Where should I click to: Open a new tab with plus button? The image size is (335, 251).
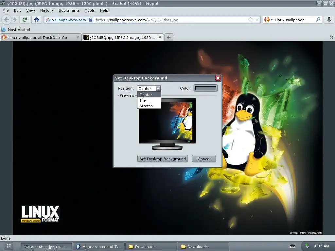tap(169, 37)
